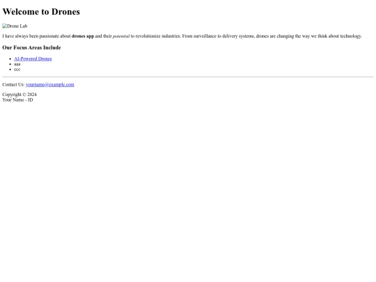This screenshot has height=282, width=376.
Task: Open the AI-Powered Drones link
Action: (x=33, y=58)
